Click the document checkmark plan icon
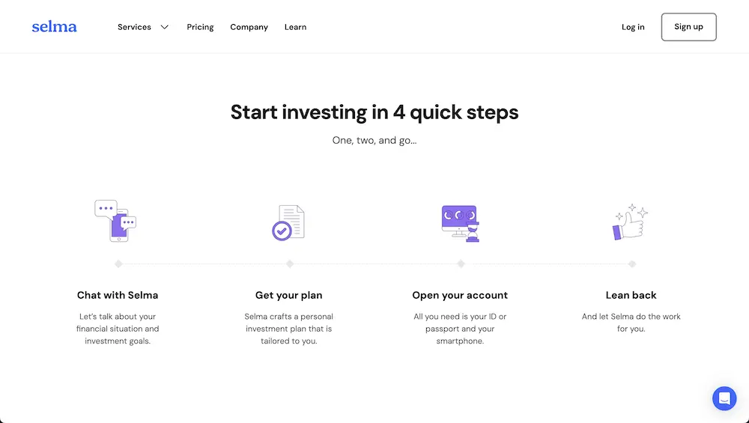The image size is (749, 423). (x=288, y=222)
